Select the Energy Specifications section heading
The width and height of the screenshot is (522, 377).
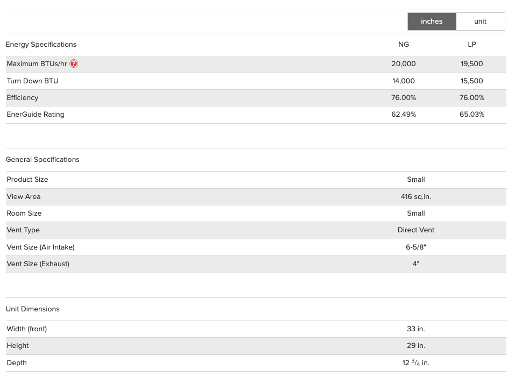pyautogui.click(x=41, y=45)
